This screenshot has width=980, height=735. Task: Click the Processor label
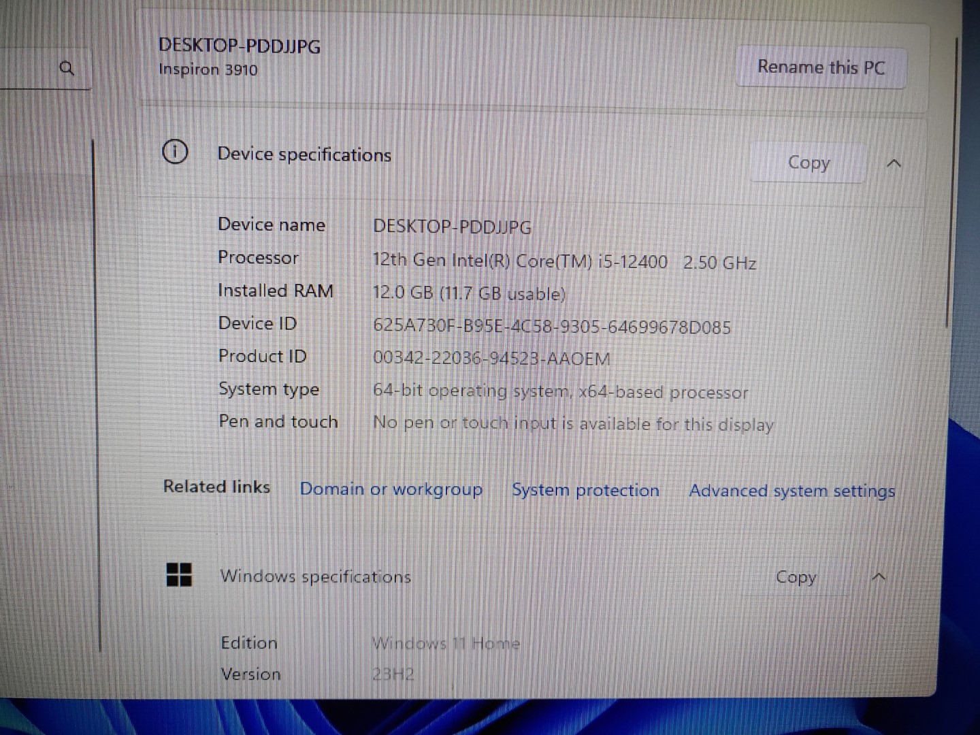point(258,257)
